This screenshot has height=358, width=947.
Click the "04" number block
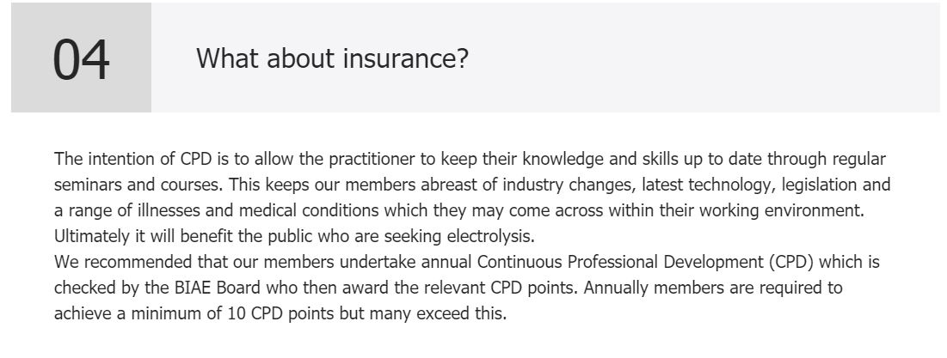point(82,59)
